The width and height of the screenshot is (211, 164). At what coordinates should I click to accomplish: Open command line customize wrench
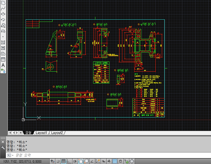(x=3, y=148)
